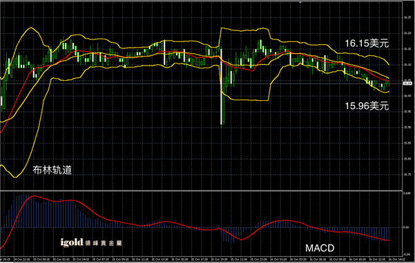This screenshot has height=263, width=415.
Task: Click the 0.00 level on the MACD axis
Action: tap(406, 227)
